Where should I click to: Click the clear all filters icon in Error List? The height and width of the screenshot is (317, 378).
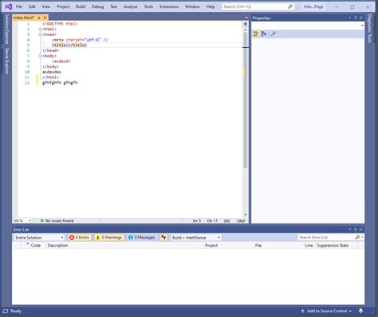pos(163,237)
